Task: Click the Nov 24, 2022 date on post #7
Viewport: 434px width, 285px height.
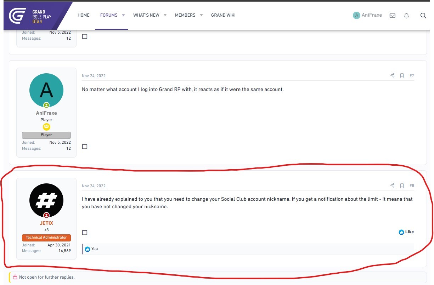Action: (94, 76)
